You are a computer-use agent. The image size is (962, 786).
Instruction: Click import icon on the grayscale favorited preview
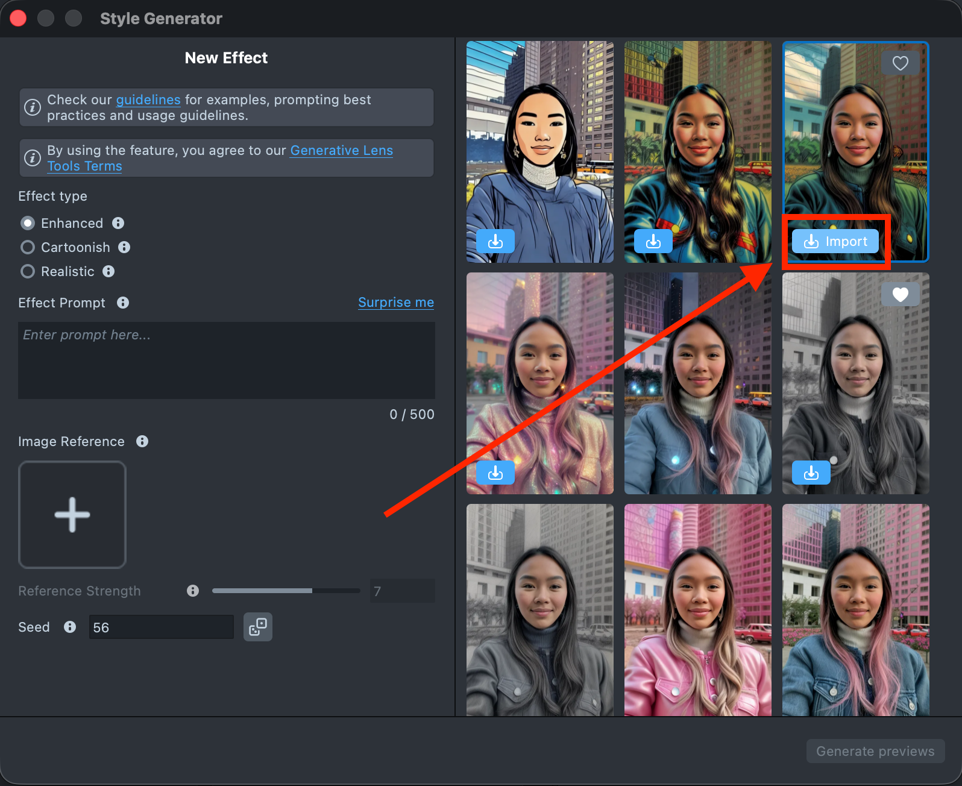point(811,473)
